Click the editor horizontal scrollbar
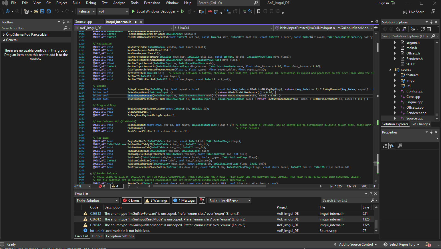 (x=210, y=186)
